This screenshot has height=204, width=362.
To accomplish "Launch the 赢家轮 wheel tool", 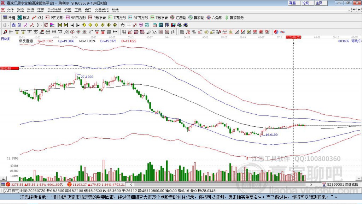I will (196, 18).
